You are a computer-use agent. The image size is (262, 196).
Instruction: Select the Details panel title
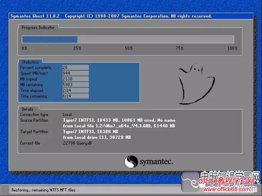[x=27, y=109]
